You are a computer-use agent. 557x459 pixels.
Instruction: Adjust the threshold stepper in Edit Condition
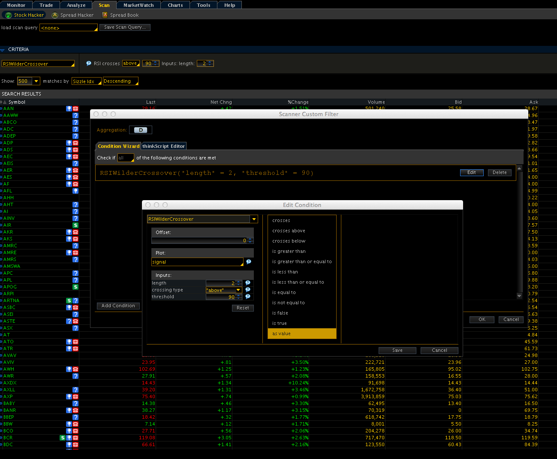pos(239,297)
